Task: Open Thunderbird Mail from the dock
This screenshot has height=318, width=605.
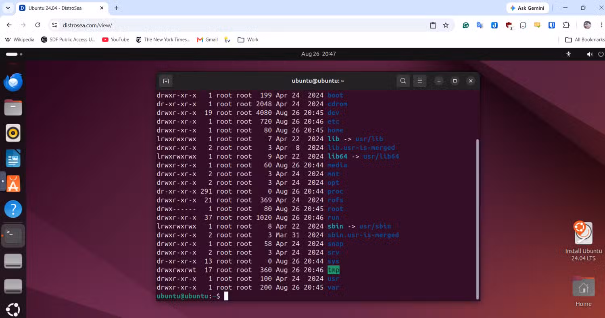Action: coord(13,82)
